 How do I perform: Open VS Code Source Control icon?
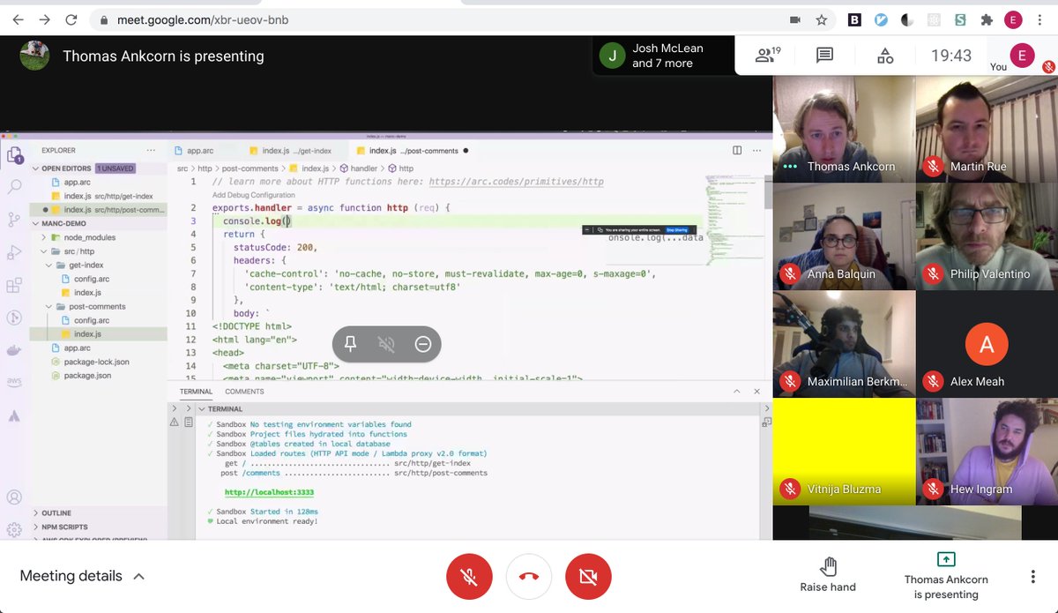click(14, 220)
